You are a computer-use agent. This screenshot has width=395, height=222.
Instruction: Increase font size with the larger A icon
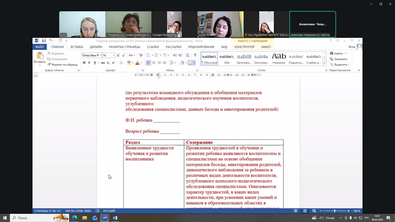pos(118,55)
